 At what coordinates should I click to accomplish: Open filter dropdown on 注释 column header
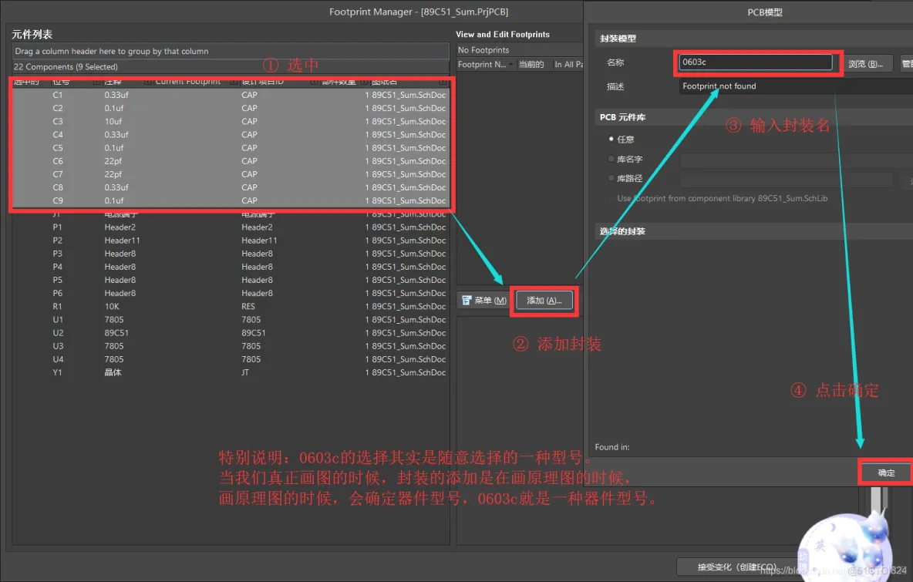tap(148, 82)
